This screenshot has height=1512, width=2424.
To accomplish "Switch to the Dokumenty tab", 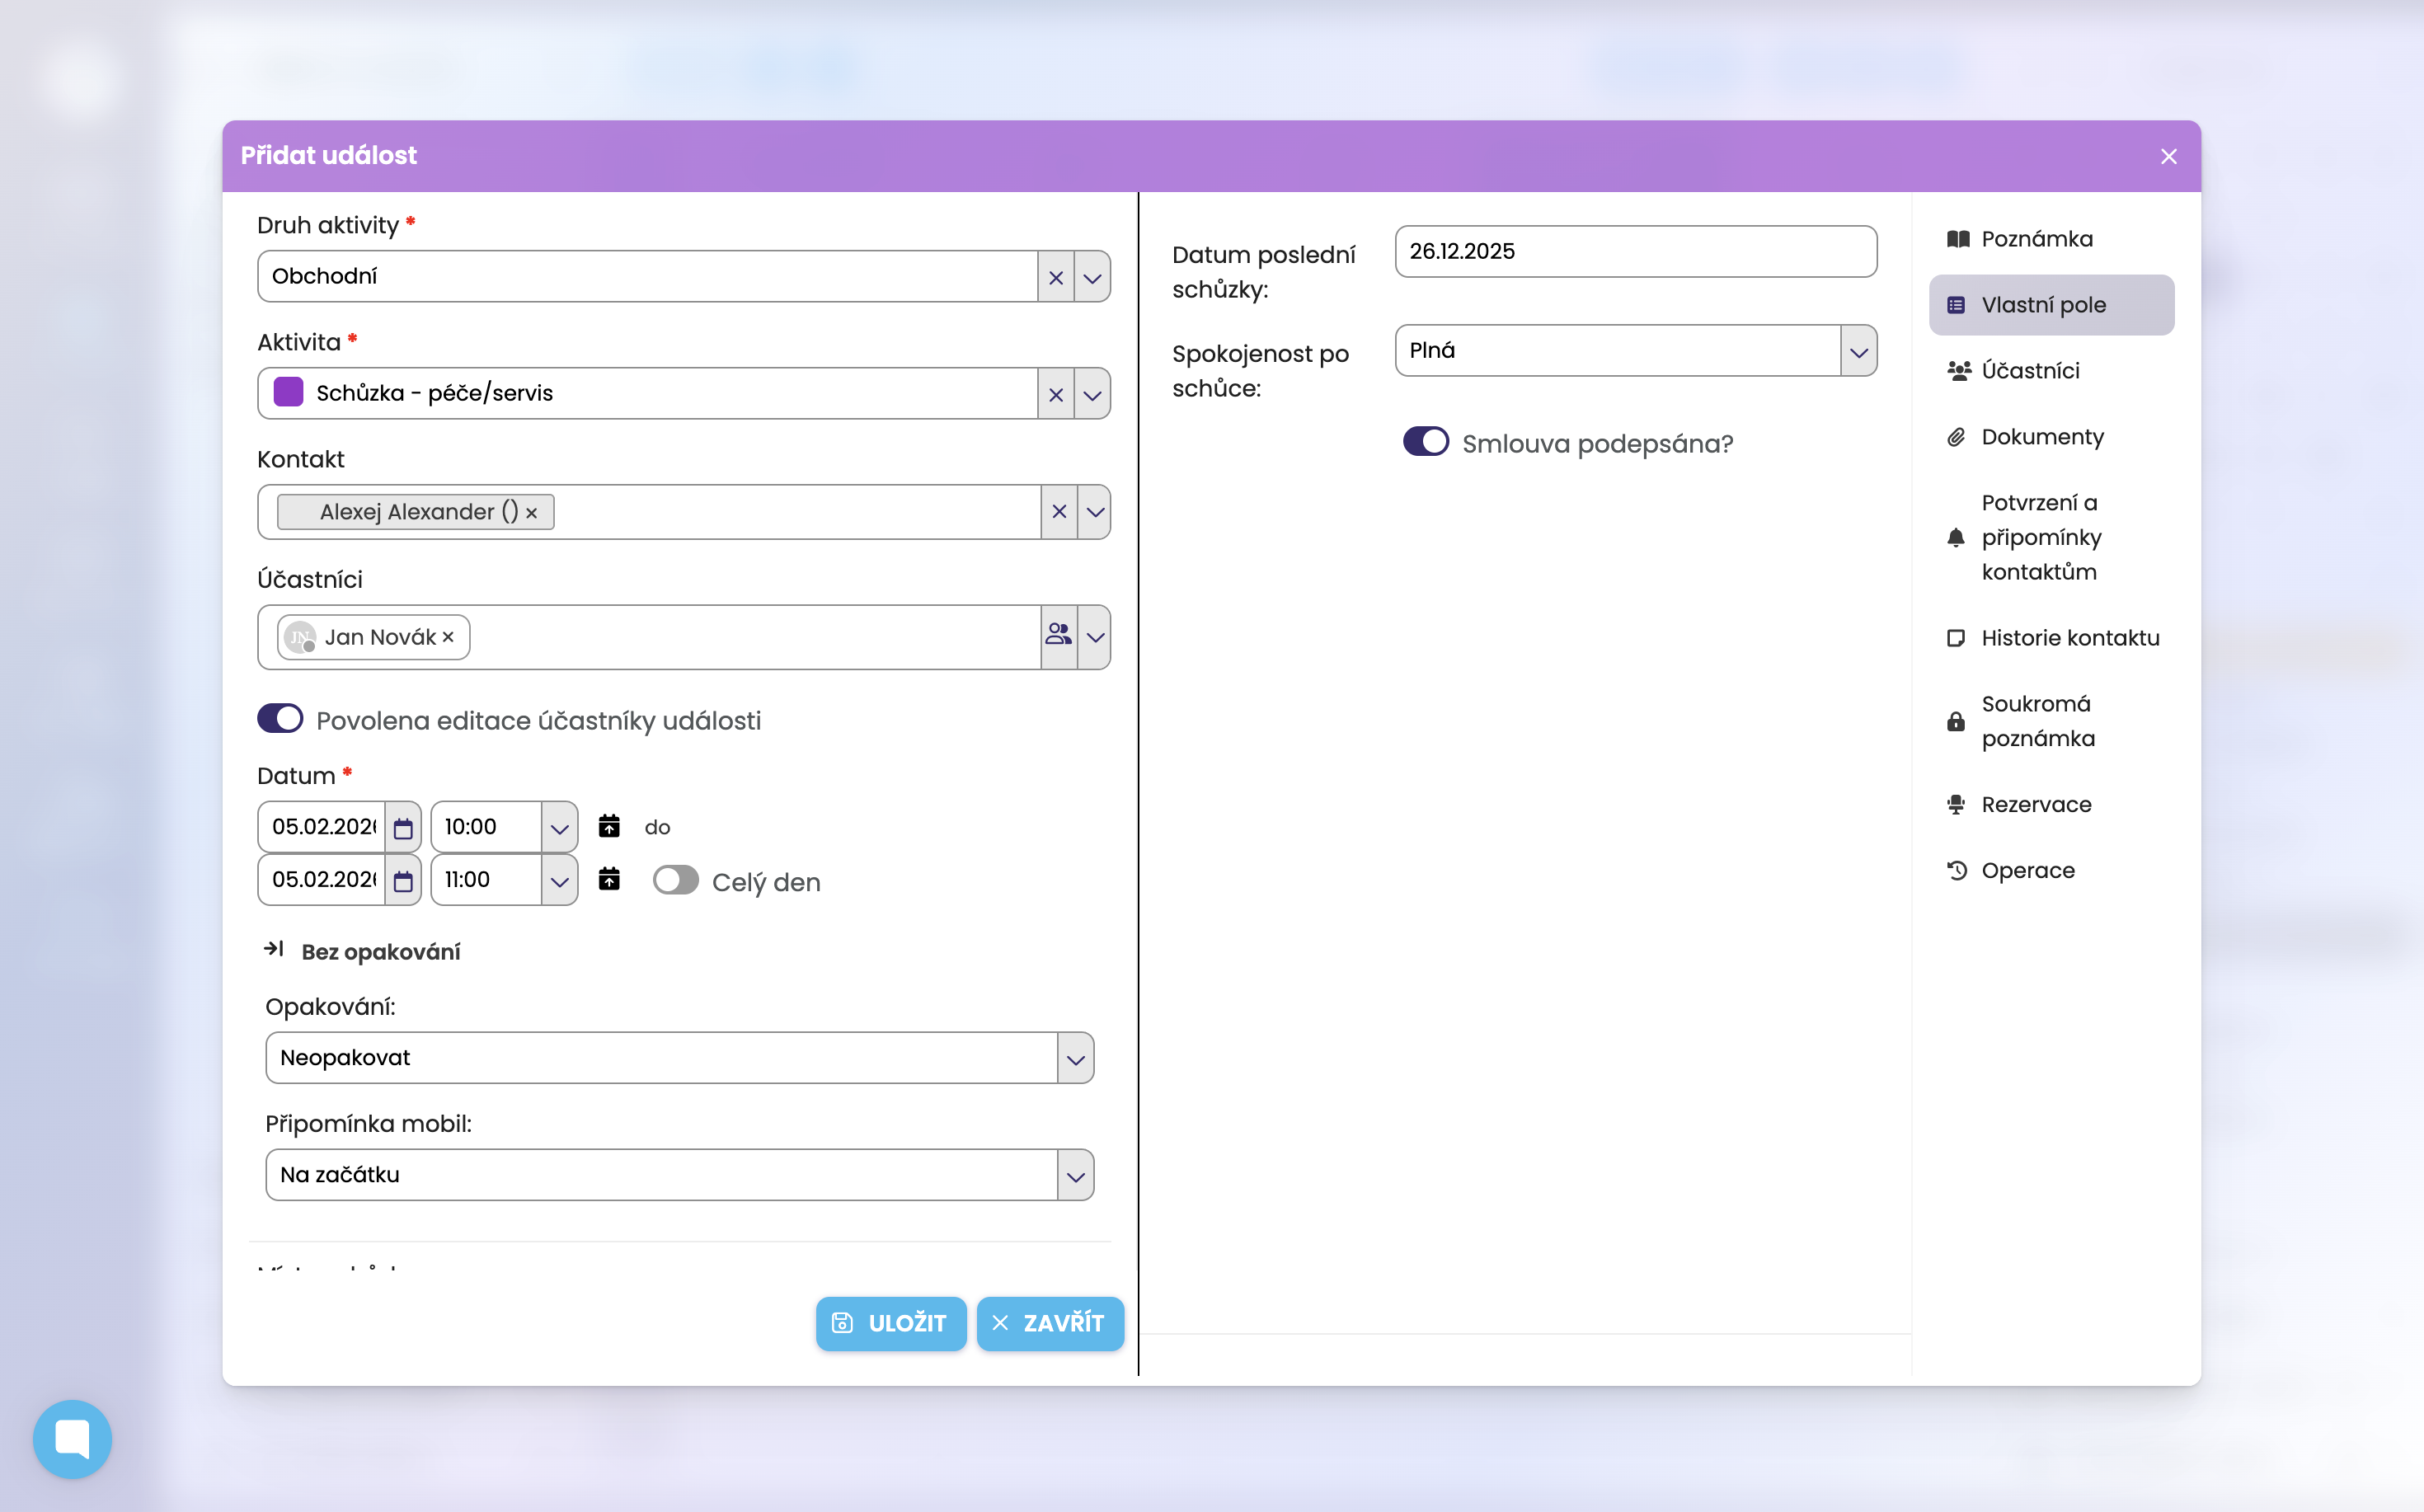I will [2041, 437].
